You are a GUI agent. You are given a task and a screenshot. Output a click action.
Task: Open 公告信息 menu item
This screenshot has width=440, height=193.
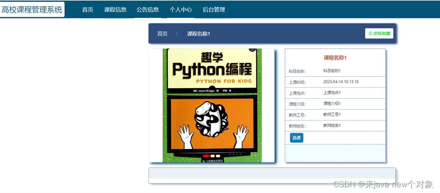click(x=148, y=10)
